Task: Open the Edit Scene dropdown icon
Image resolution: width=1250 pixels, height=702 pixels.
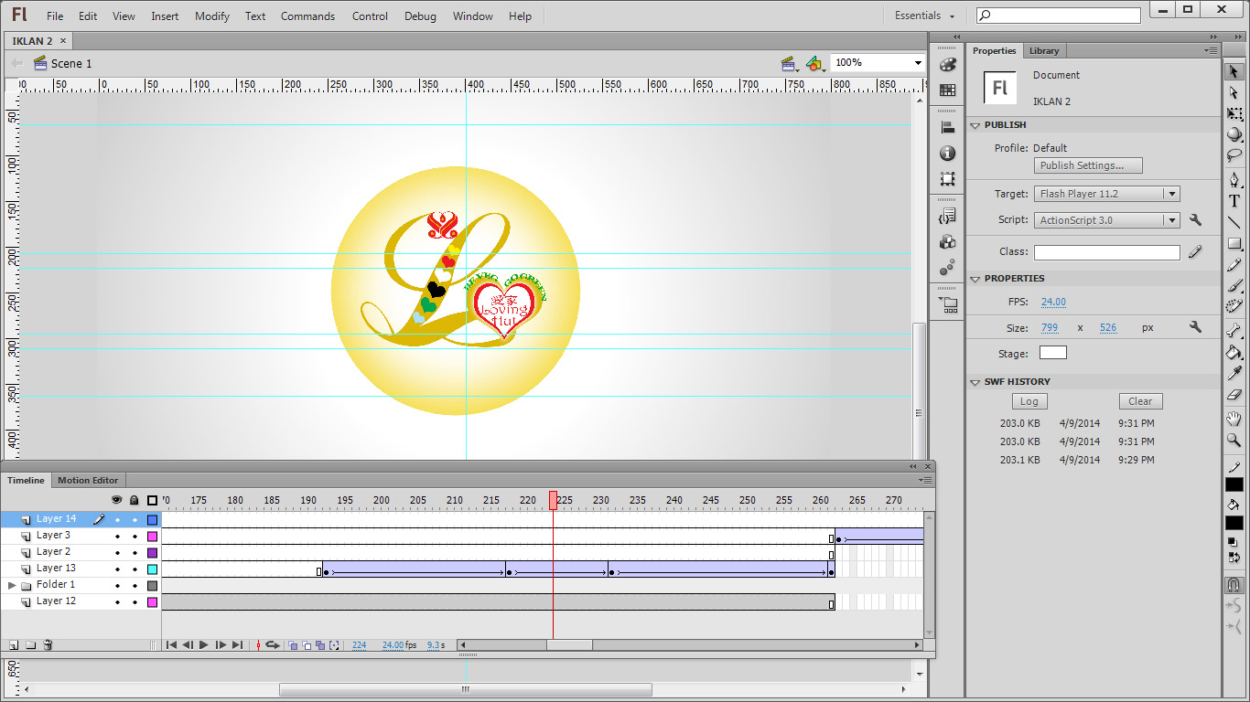Action: pos(789,63)
